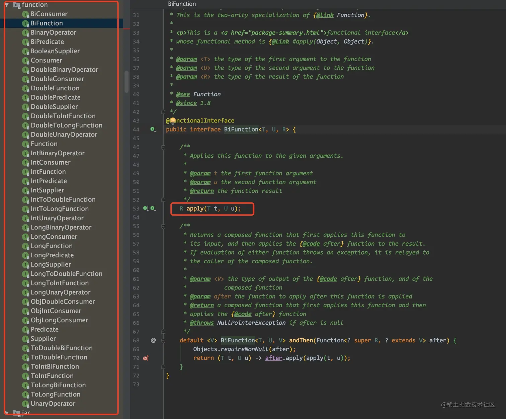Select ToLongBiFunction in the tree
Image resolution: width=506 pixels, height=419 pixels.
point(58,386)
